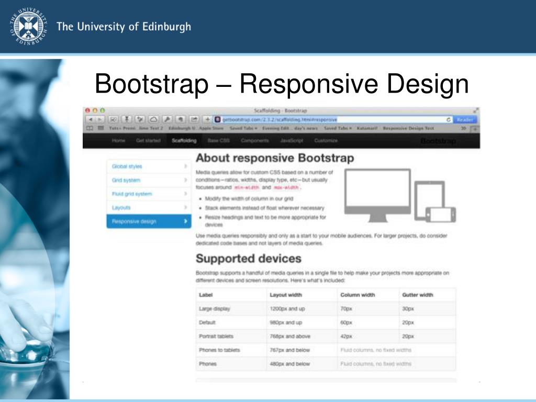Click "The University of Edinburgh" header text
Screen dimensions: 536x402
[x=124, y=27]
